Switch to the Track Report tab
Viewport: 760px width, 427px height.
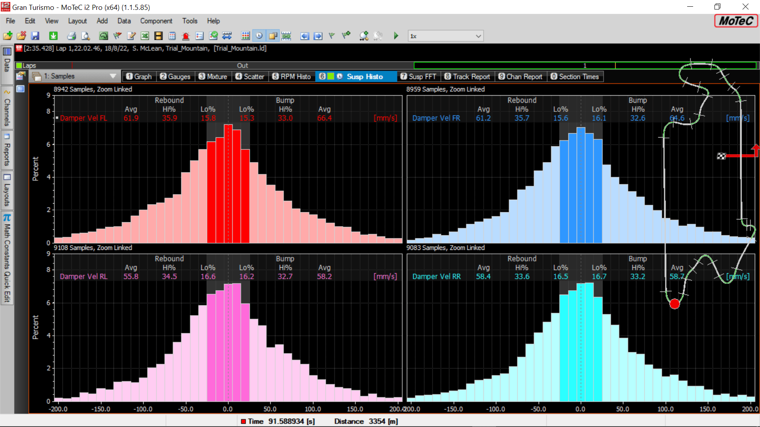(467, 77)
